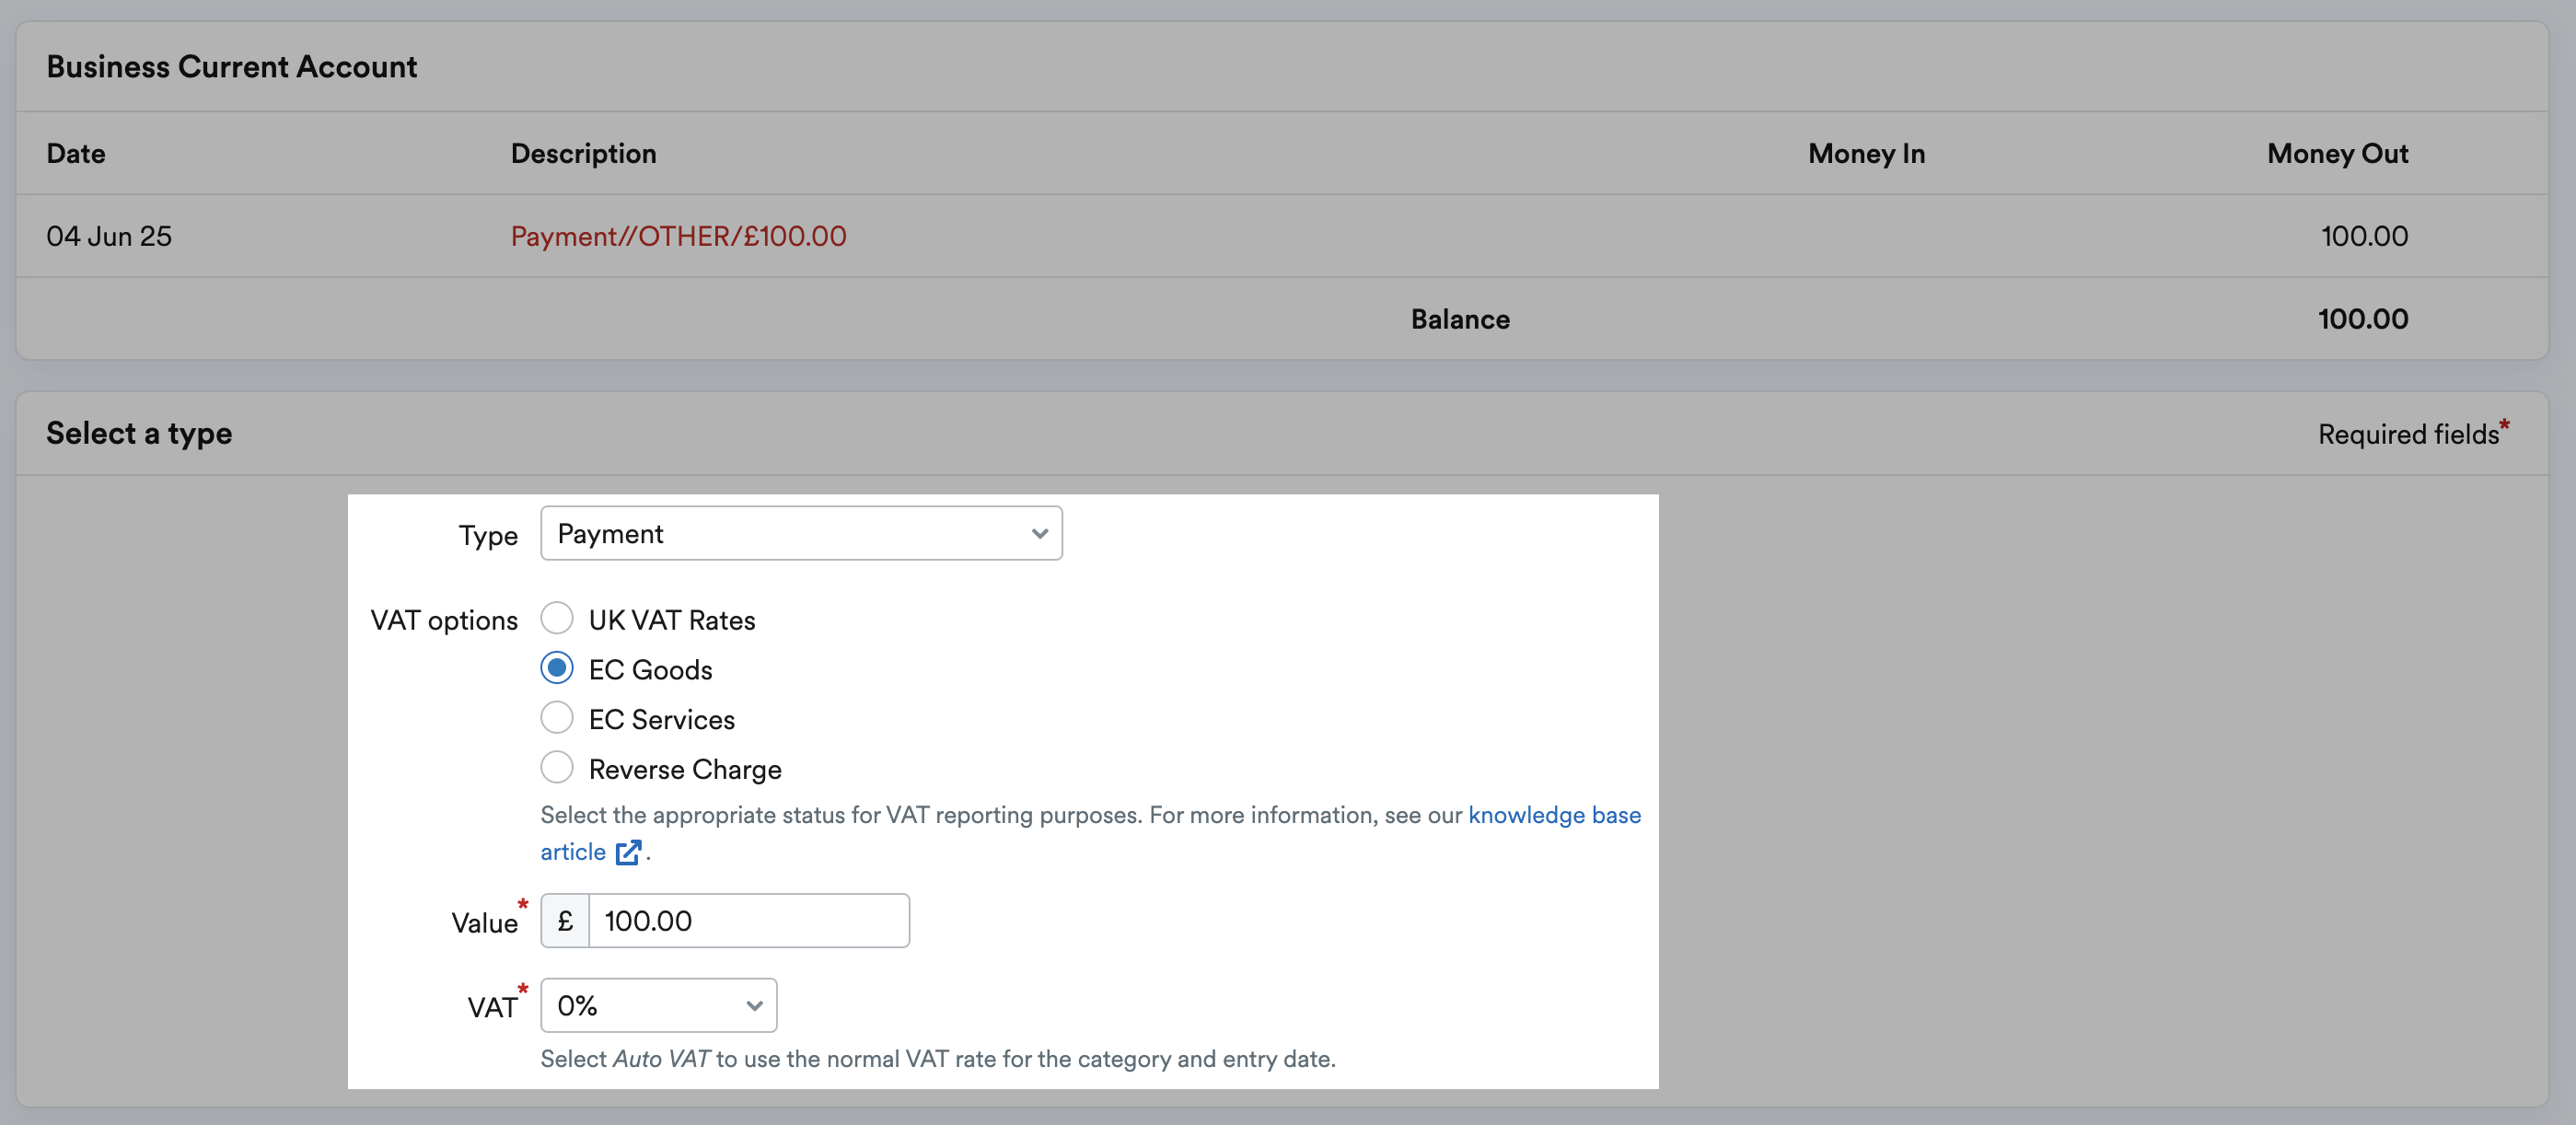The image size is (2576, 1125).
Task: Click the Balance total 100.00
Action: 2362,319
